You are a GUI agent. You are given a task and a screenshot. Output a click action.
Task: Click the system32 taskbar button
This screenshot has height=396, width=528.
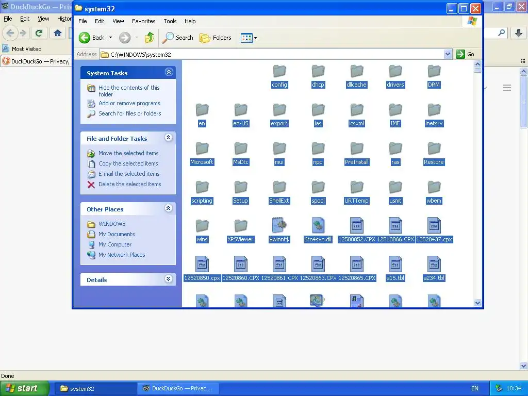click(x=95, y=388)
